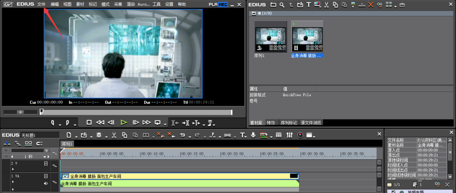This screenshot has width=456, height=193.
Task: Click the Save project icon in timeline toolbar
Action: tap(99, 135)
